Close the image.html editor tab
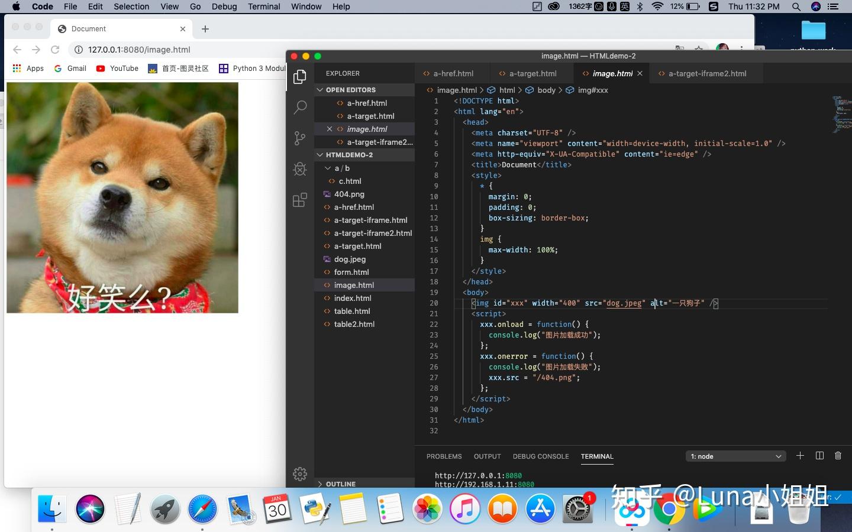The image size is (852, 532). [640, 73]
